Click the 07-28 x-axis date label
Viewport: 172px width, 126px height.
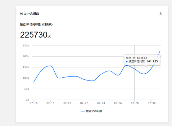(x=135, y=103)
